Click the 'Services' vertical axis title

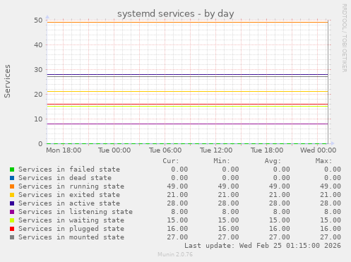coord(7,81)
